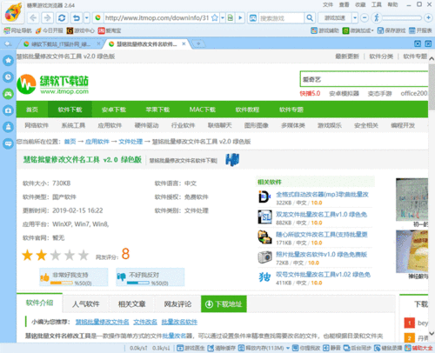
Task: Open the address bar history dropdown arrow
Action: point(223,18)
